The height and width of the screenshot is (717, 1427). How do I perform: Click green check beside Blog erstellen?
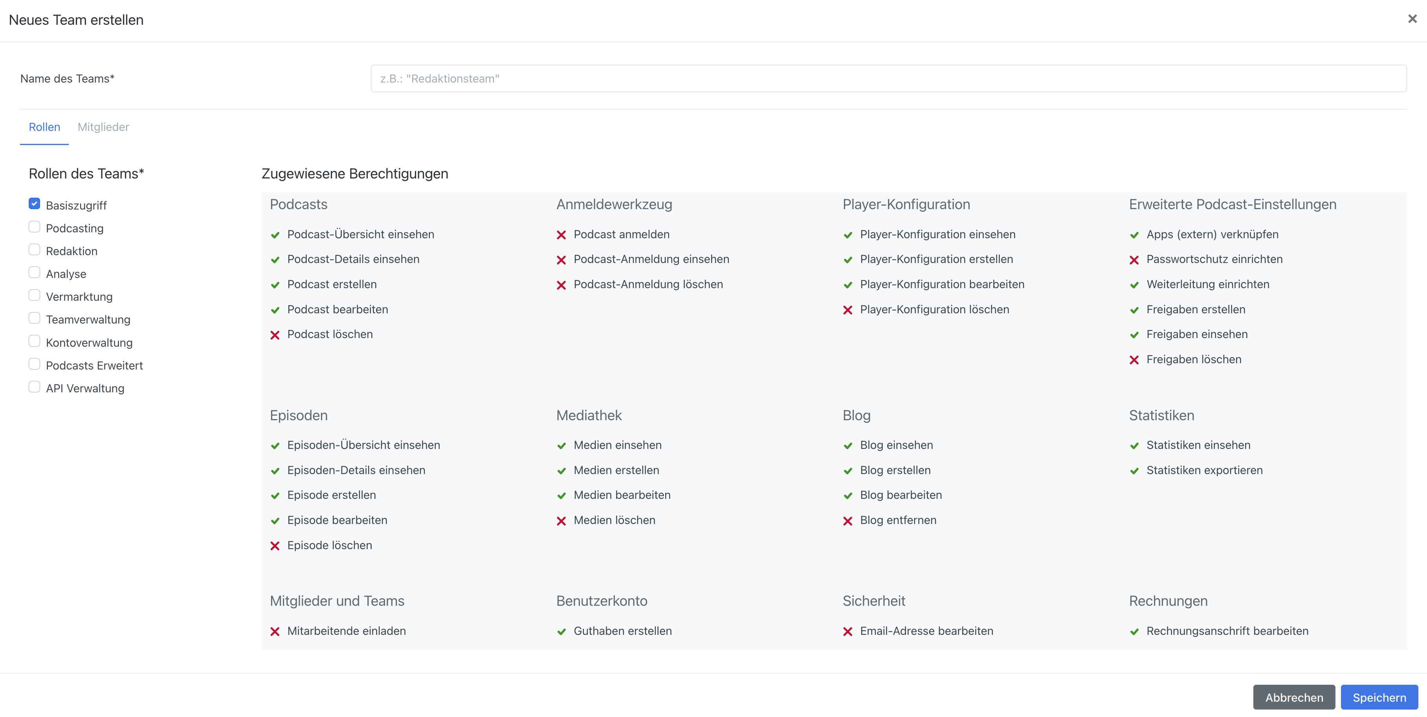click(x=847, y=471)
